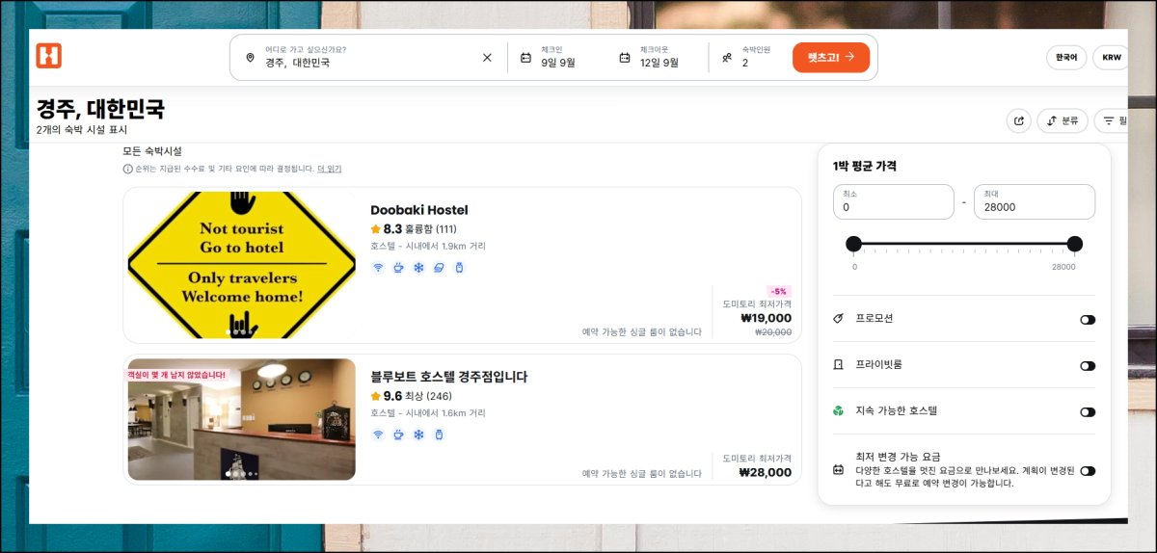Click the 최소 price input field

tap(894, 201)
